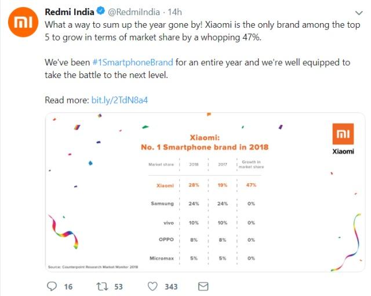
Task: Open the bit.ly/2TdN8a4 link
Action: pyautogui.click(x=119, y=100)
